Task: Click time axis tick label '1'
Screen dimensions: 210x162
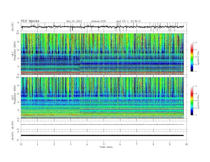Action: click(37, 144)
